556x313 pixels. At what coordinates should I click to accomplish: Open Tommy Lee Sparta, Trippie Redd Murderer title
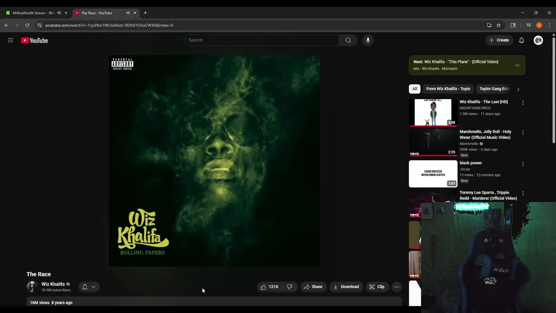(x=488, y=195)
